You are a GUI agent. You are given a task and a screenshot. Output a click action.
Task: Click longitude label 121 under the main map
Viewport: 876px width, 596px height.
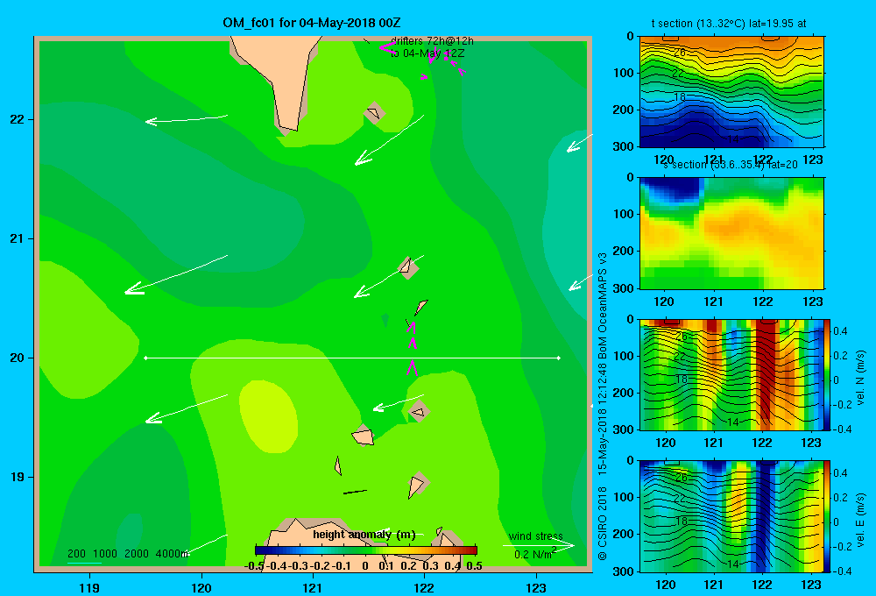click(313, 587)
